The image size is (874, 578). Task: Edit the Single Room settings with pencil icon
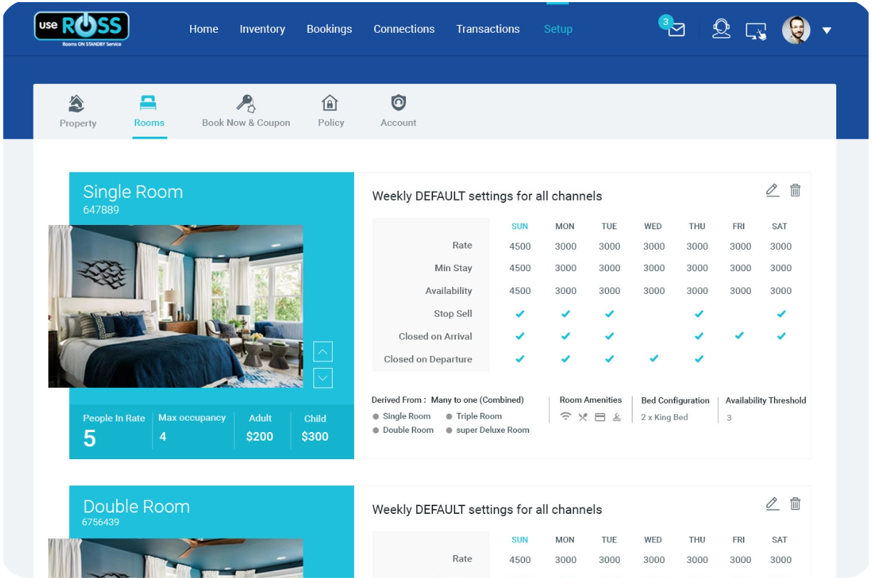tap(772, 190)
